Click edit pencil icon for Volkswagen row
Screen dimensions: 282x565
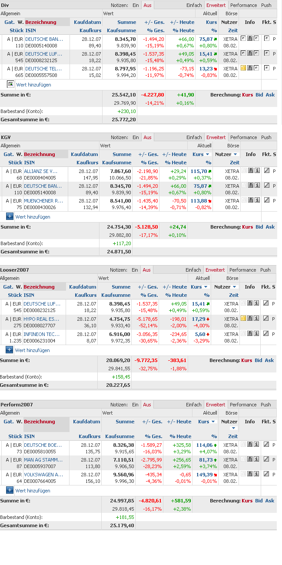pyautogui.click(x=266, y=474)
